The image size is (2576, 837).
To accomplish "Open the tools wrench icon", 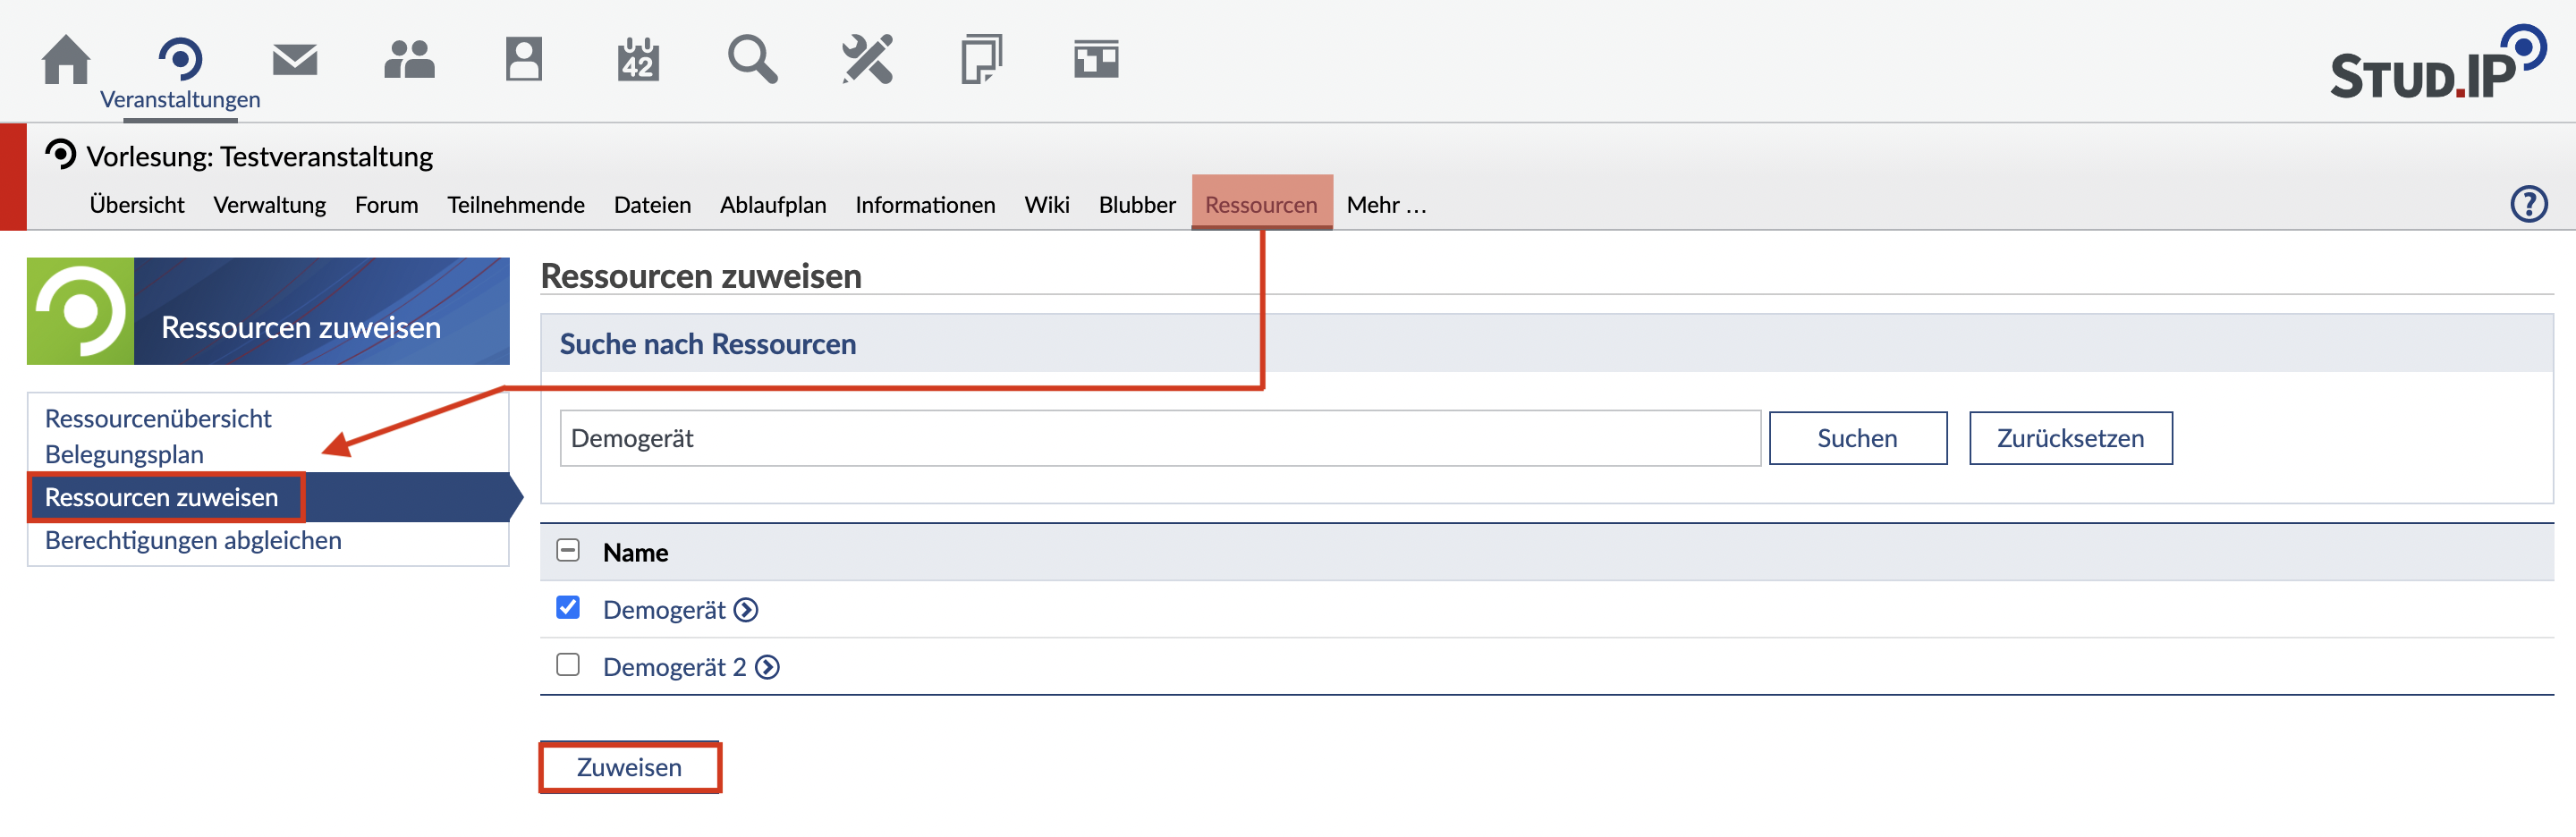I will point(867,59).
